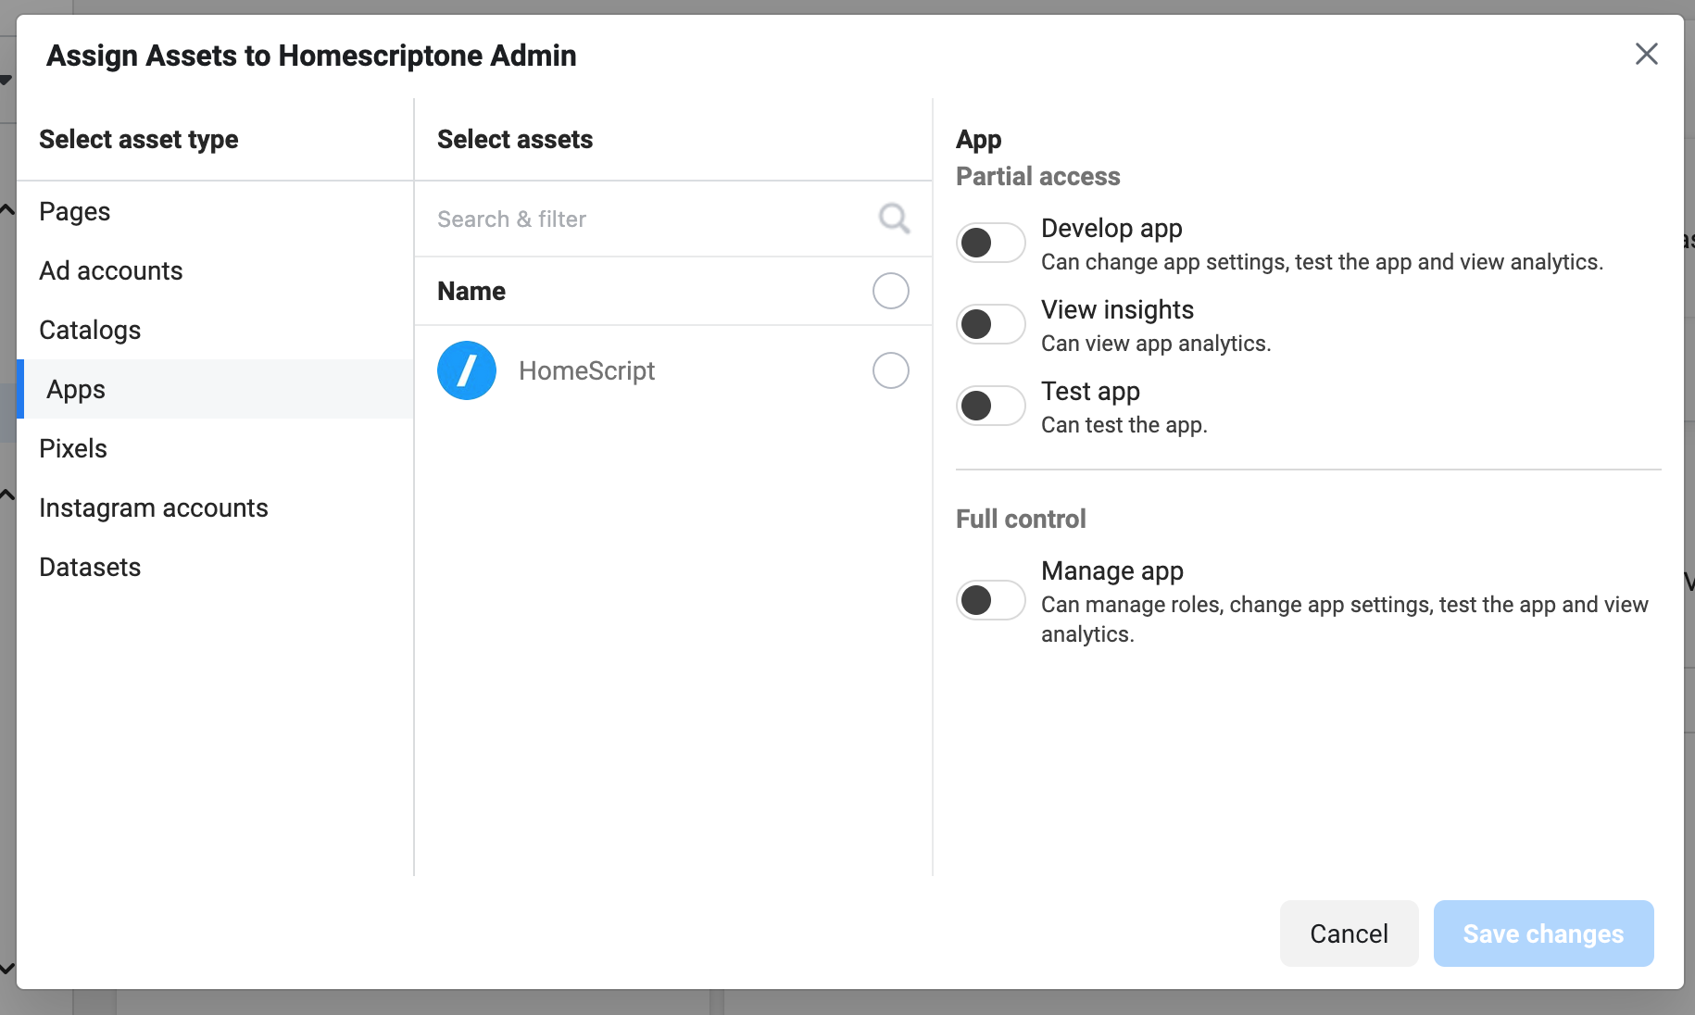The width and height of the screenshot is (1695, 1015).
Task: Click the Select assets heading
Action: point(515,139)
